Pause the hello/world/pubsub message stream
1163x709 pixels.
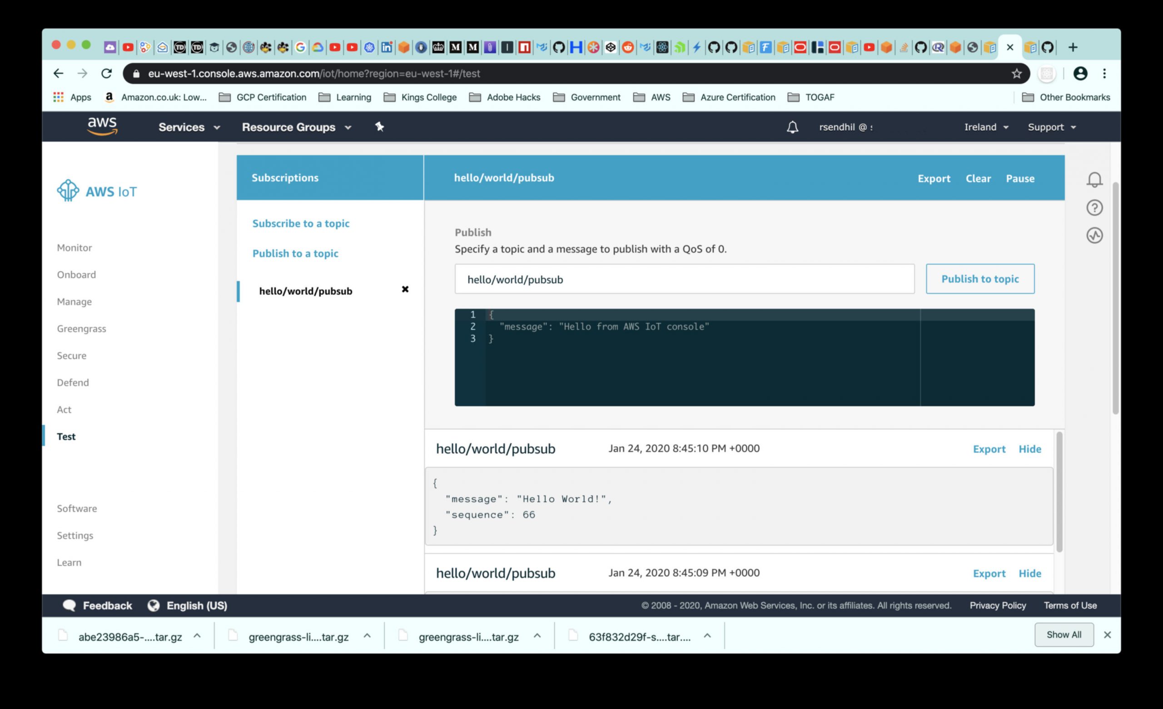(1019, 179)
